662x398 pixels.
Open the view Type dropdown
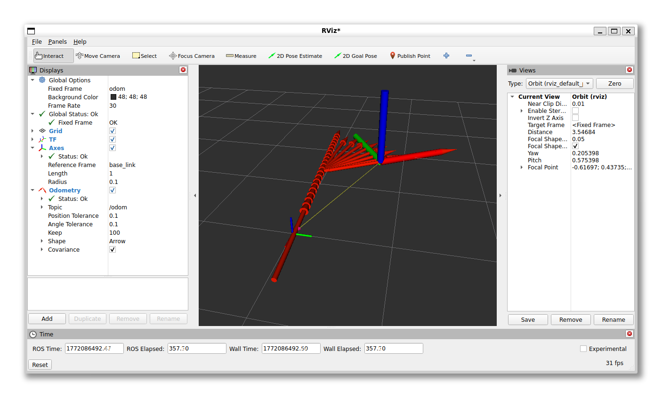559,84
